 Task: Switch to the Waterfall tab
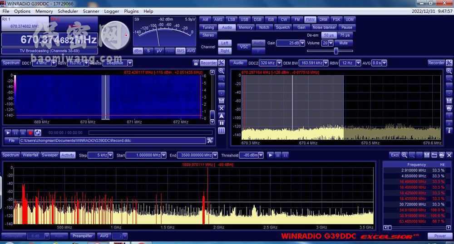click(30, 155)
